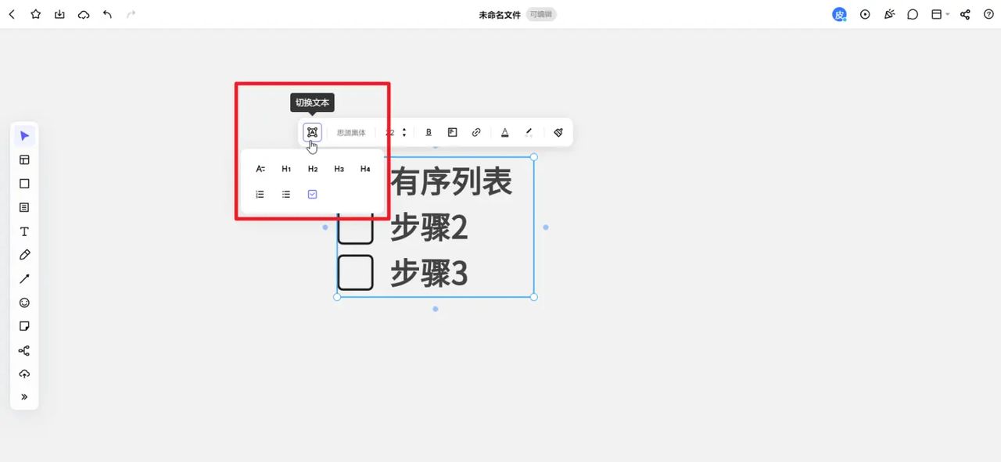Open the text color picker with underlined A

(504, 132)
